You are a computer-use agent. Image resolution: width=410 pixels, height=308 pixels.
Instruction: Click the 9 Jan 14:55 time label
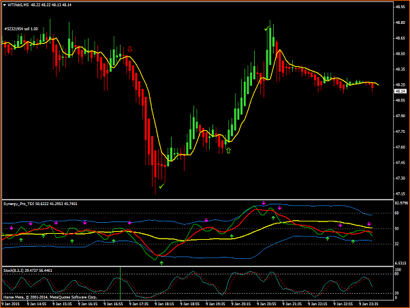(37, 304)
